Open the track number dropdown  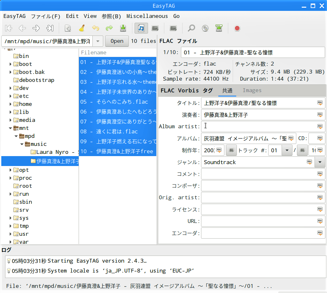[287, 150]
